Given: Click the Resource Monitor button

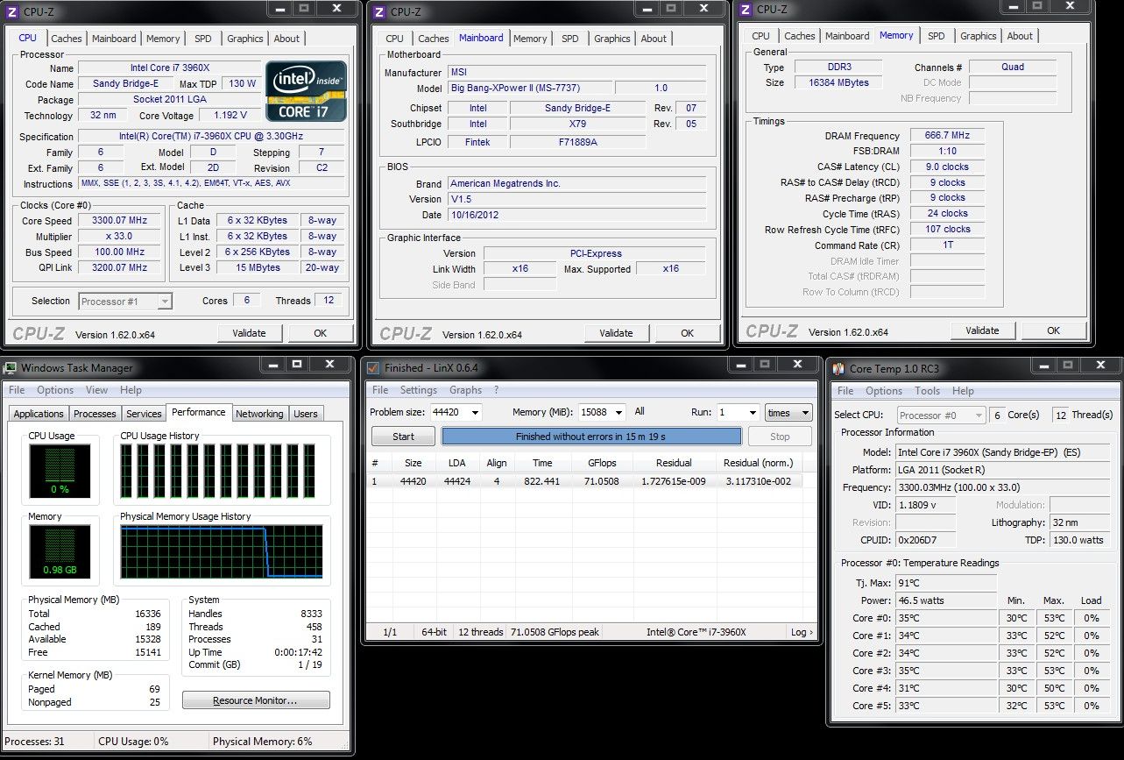Looking at the screenshot, I should (x=256, y=700).
